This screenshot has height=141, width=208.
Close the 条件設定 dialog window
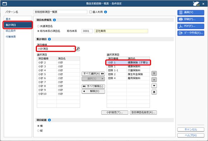(x=203, y=4)
